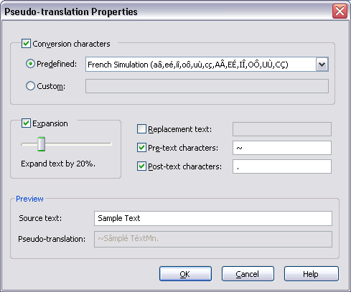The height and width of the screenshot is (292, 351).
Task: Uncheck Pre-text characters checkbox
Action: tap(141, 147)
